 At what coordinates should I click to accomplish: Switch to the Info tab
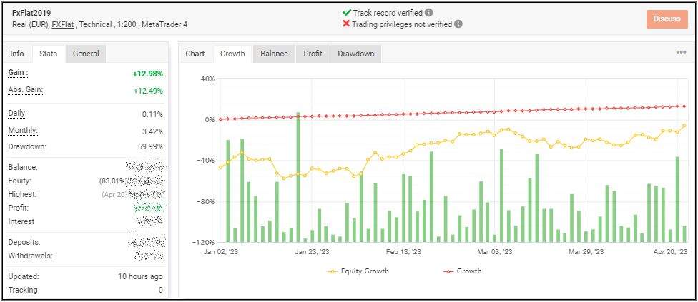coord(17,54)
